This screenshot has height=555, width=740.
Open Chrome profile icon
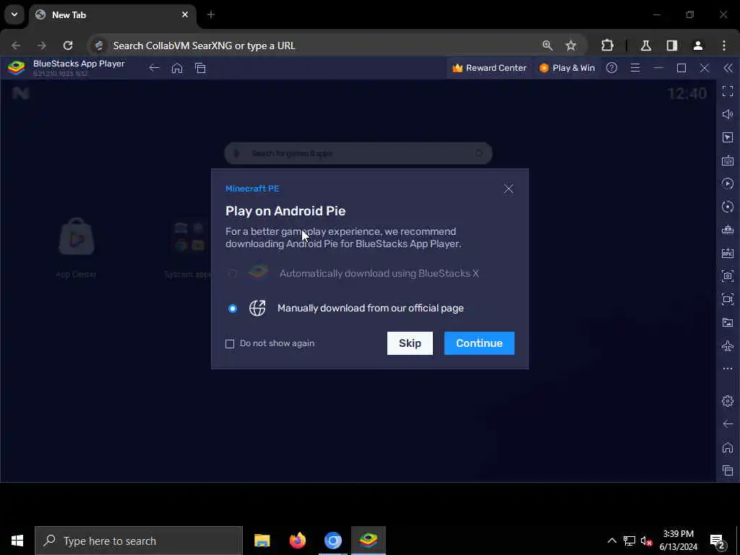coord(698,46)
